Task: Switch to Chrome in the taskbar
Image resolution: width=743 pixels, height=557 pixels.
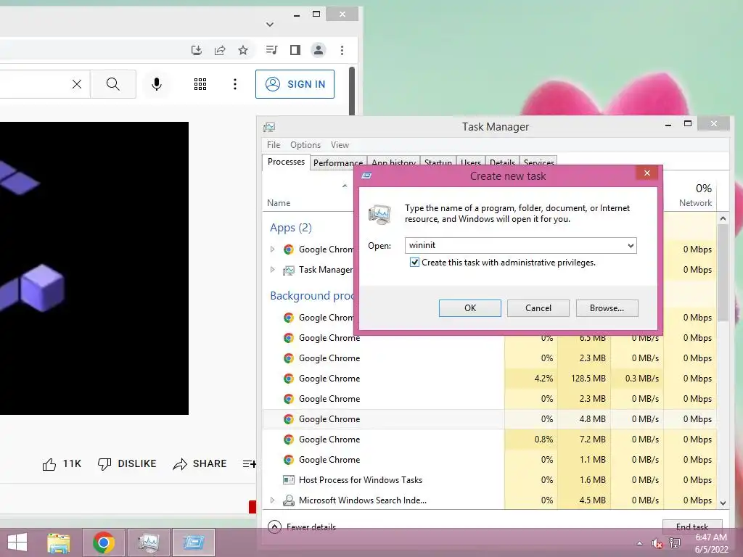Action: (104, 542)
